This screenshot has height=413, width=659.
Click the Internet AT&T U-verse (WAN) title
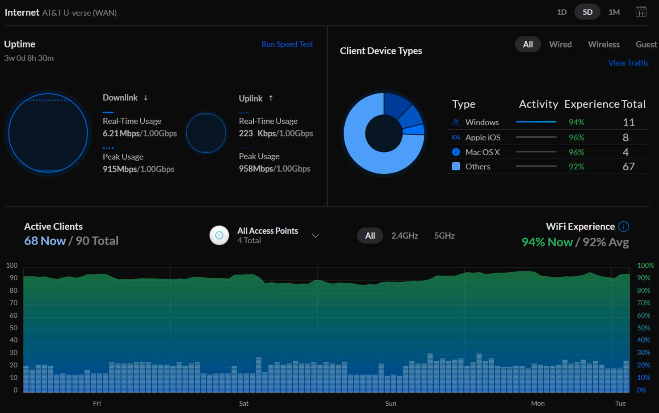[x=61, y=13]
